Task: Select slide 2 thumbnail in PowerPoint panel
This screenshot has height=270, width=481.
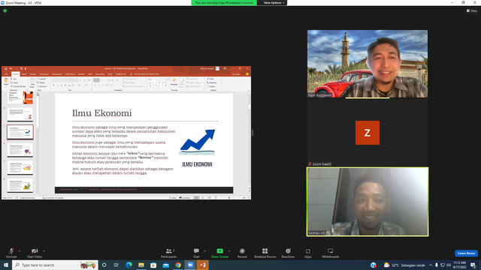Action: 20,115
